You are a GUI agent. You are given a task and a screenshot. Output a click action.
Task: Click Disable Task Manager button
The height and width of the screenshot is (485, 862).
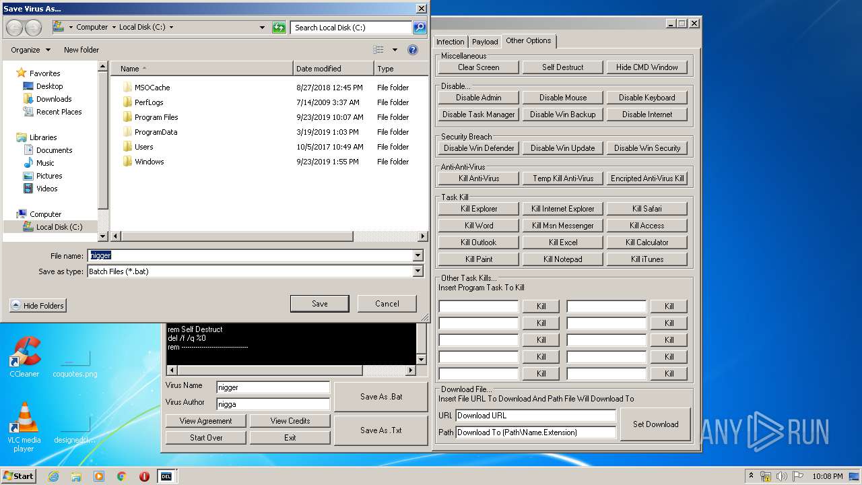(479, 115)
